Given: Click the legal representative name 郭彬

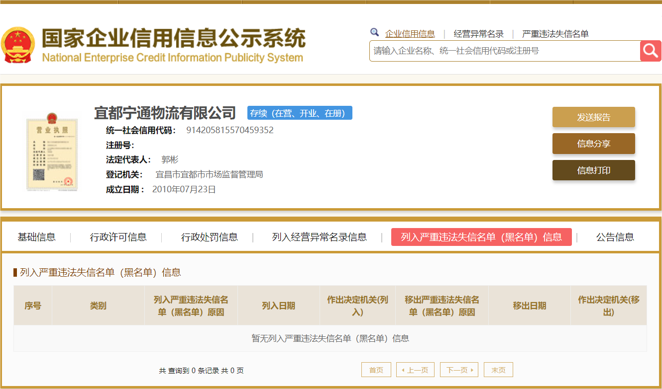Looking at the screenshot, I should coord(170,159).
